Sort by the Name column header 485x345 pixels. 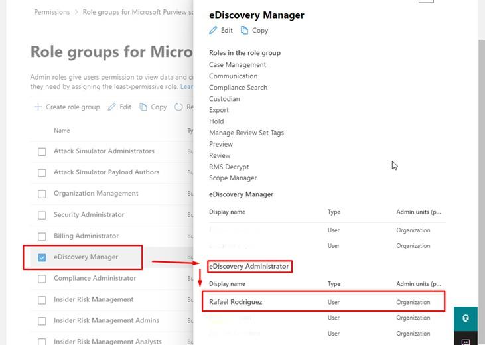point(62,131)
